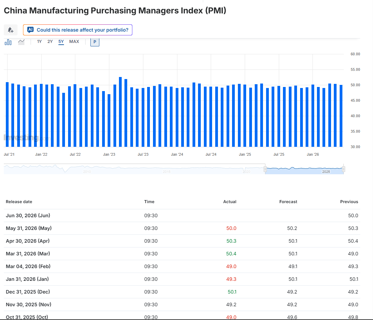
Task: Click the left range slider handle
Action: click(x=265, y=169)
